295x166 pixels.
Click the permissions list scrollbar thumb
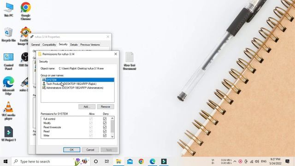[112, 126]
